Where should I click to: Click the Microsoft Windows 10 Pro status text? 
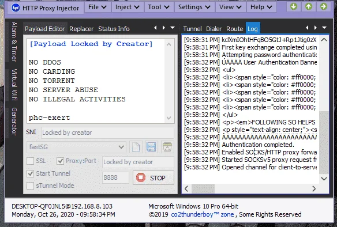pyautogui.click(x=193, y=206)
